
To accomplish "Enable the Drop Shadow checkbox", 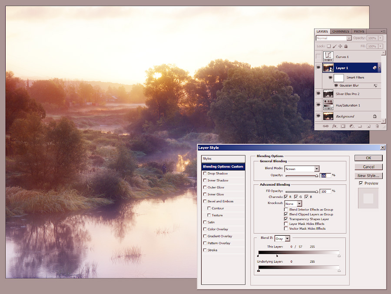I will pos(205,173).
